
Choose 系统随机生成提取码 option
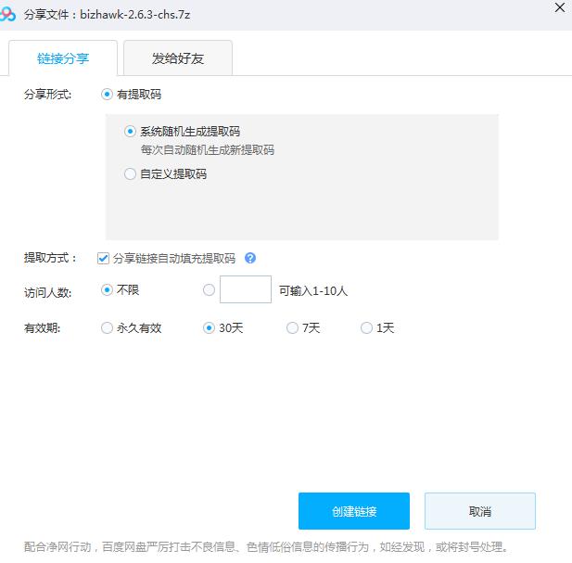pyautogui.click(x=131, y=132)
